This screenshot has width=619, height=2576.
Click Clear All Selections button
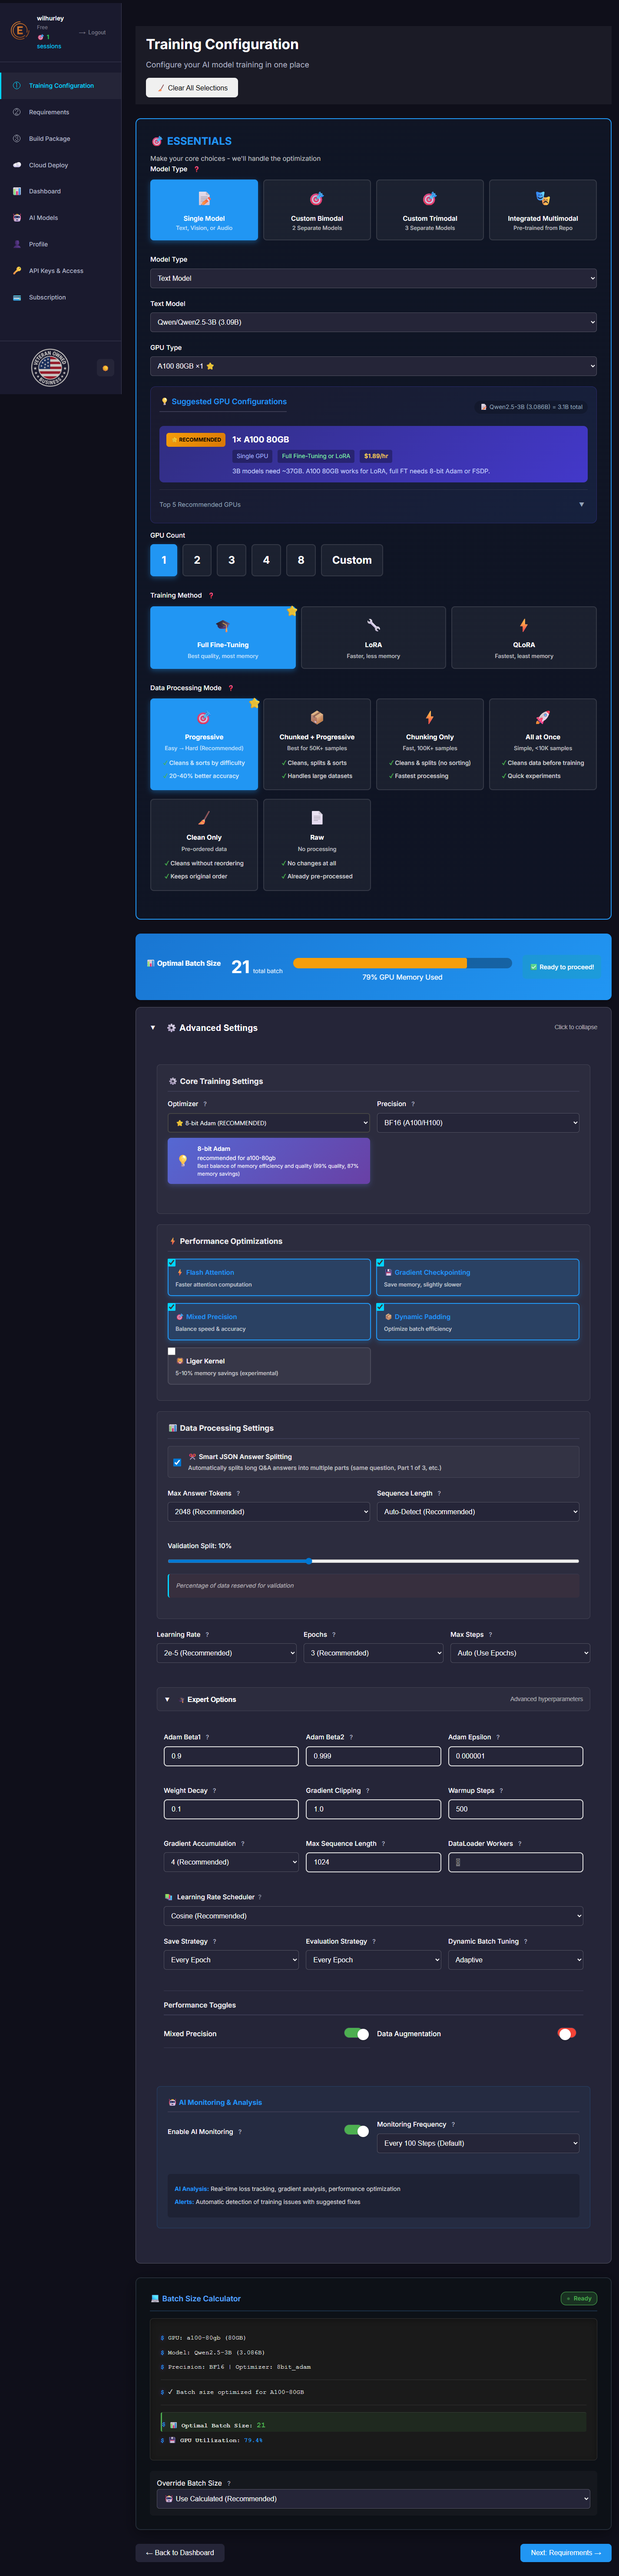click(192, 88)
